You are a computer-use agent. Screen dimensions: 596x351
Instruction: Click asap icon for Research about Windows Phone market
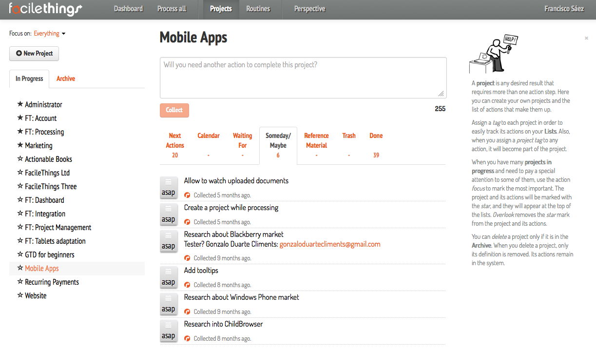[x=168, y=304]
